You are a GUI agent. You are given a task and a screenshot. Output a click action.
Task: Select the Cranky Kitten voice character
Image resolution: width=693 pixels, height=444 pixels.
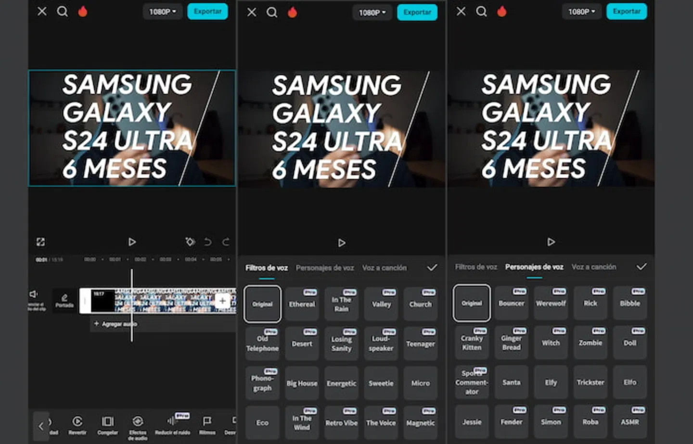pos(472,343)
